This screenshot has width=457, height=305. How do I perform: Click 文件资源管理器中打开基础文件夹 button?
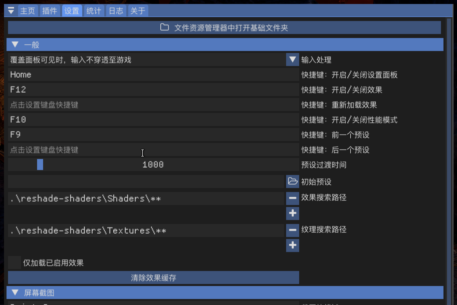coord(224,27)
